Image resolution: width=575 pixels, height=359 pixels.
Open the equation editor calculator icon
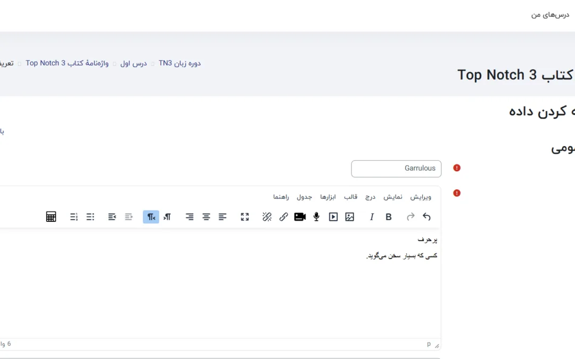point(51,217)
